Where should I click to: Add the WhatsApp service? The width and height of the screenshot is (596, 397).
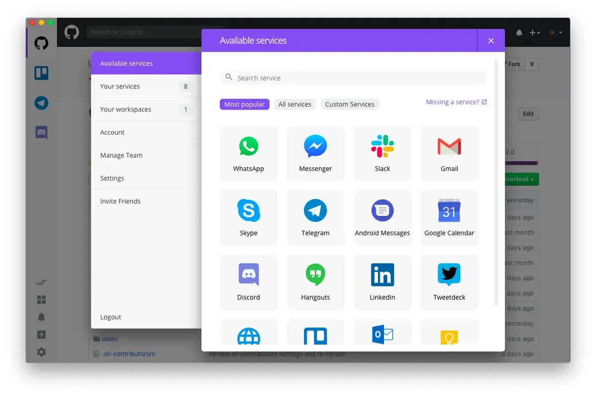[x=248, y=153]
